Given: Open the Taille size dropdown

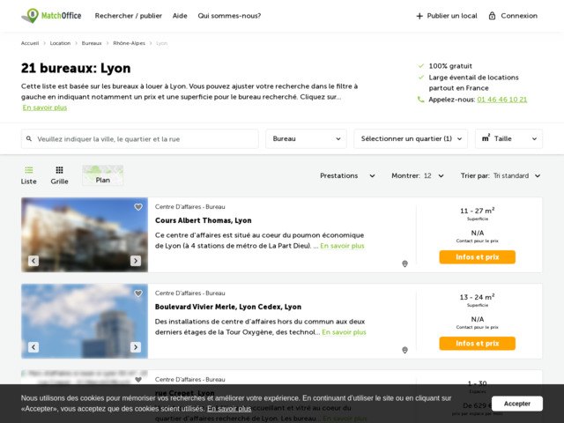Looking at the screenshot, I should pyautogui.click(x=508, y=139).
